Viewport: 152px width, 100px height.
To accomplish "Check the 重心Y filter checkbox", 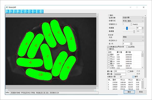I will [x=109, y=63].
